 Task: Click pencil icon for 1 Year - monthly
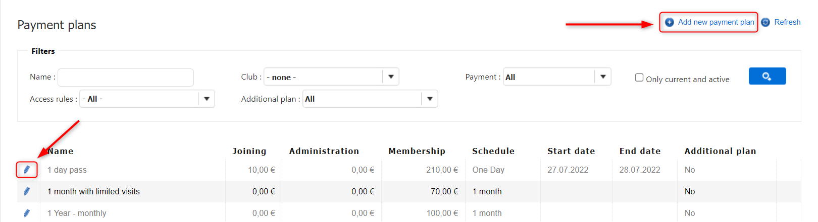[27, 213]
